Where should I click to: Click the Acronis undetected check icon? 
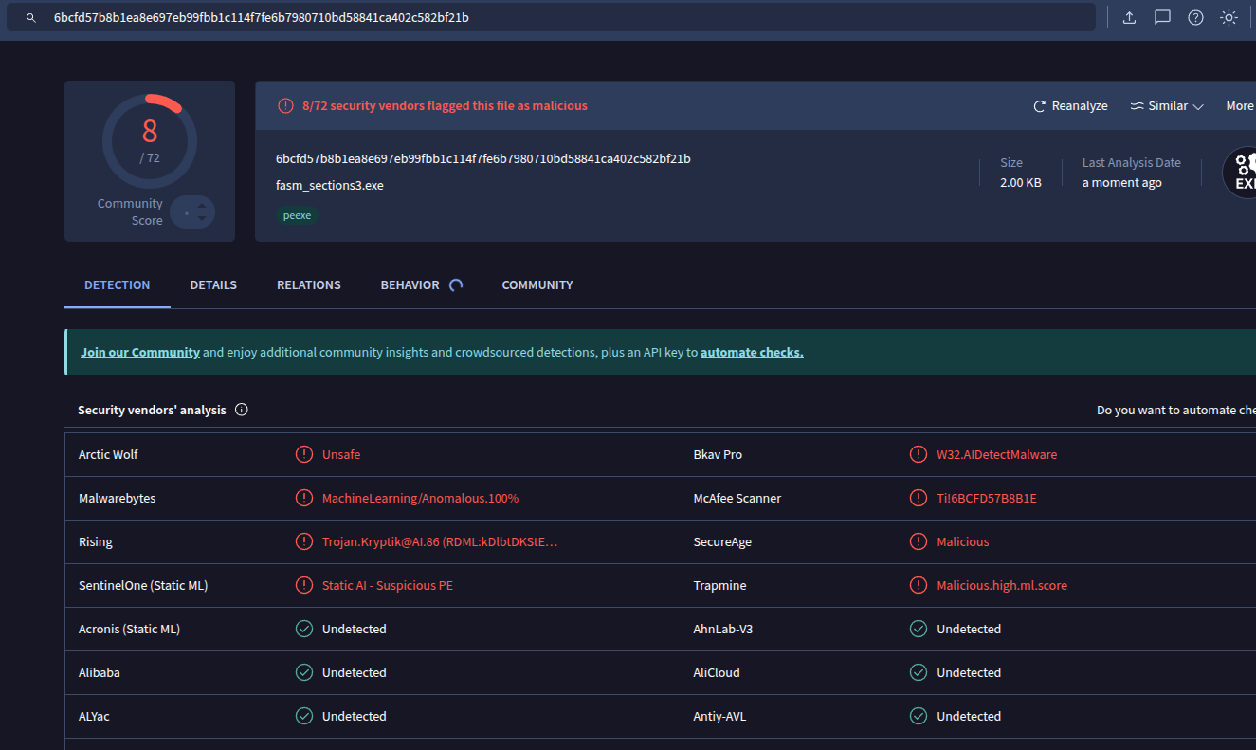click(303, 629)
